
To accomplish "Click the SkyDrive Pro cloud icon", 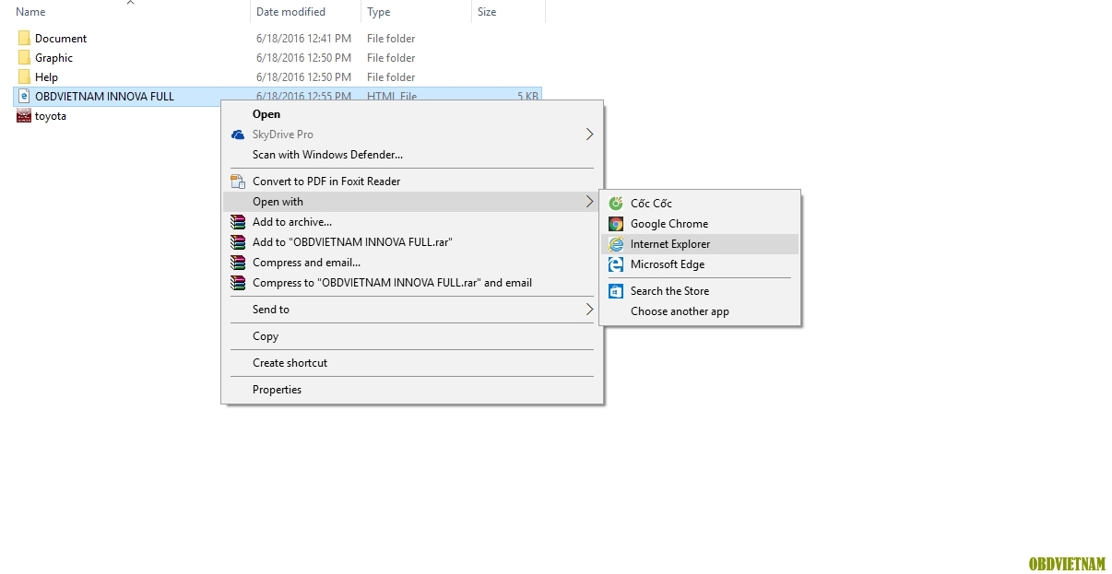I will coord(238,135).
